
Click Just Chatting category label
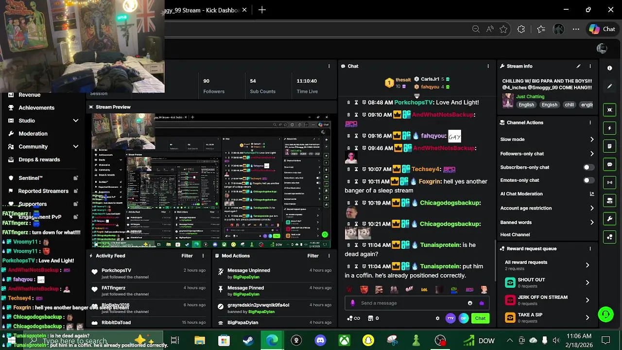click(x=530, y=97)
